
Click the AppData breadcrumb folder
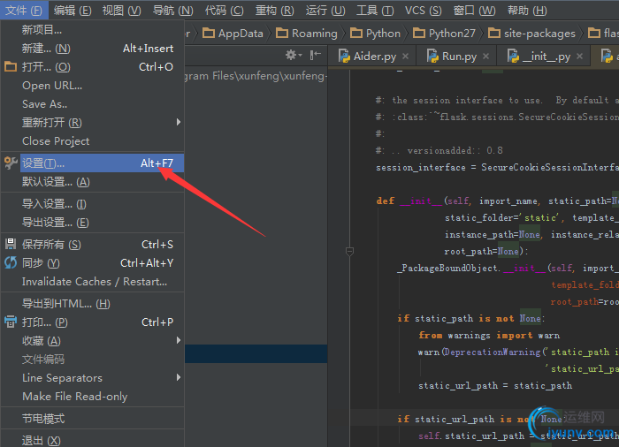(233, 34)
